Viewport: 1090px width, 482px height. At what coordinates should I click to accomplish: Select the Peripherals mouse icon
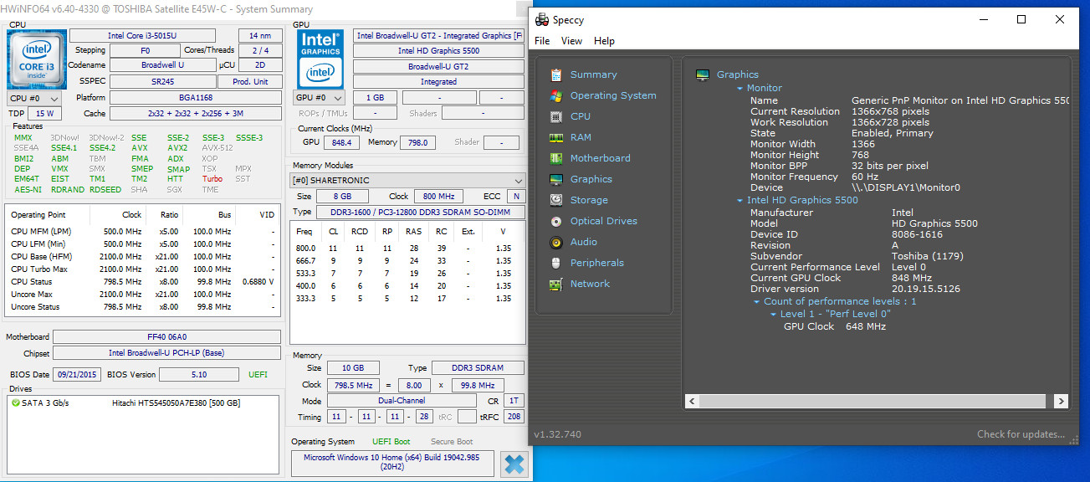click(556, 263)
